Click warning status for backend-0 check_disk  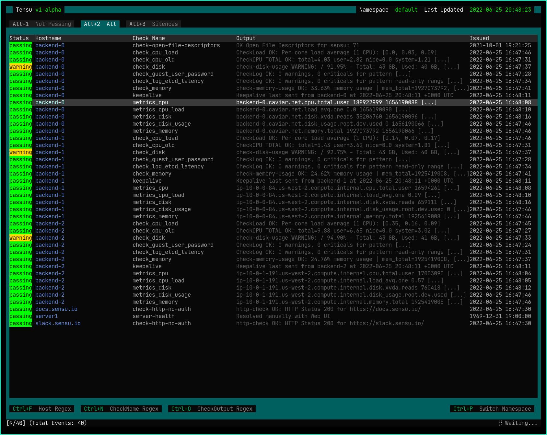pos(21,67)
